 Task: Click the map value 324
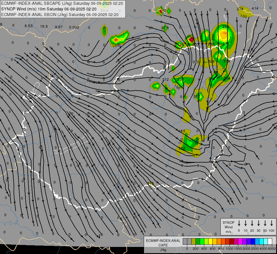point(211,62)
